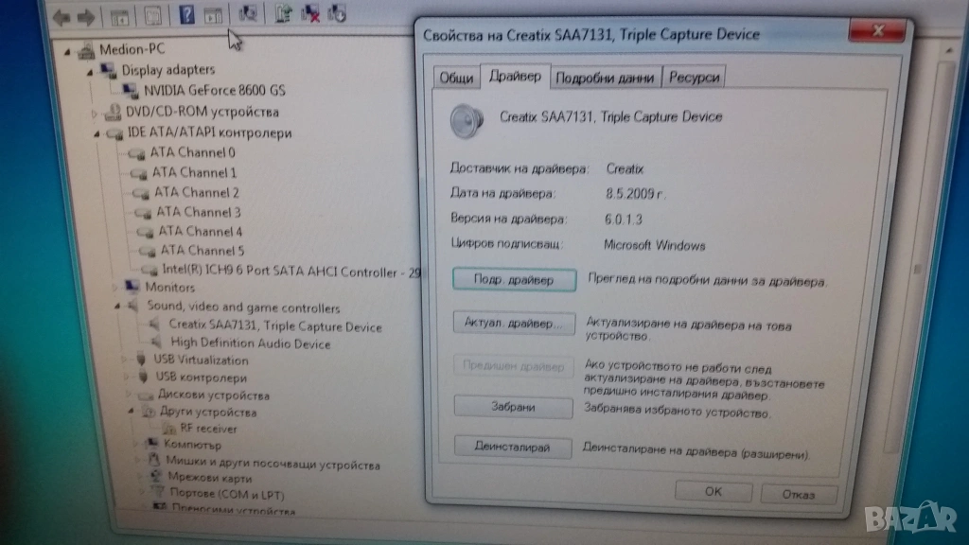Select ATA Channel 3 in the device tree
Viewport: 969px width, 545px height.
click(x=198, y=212)
